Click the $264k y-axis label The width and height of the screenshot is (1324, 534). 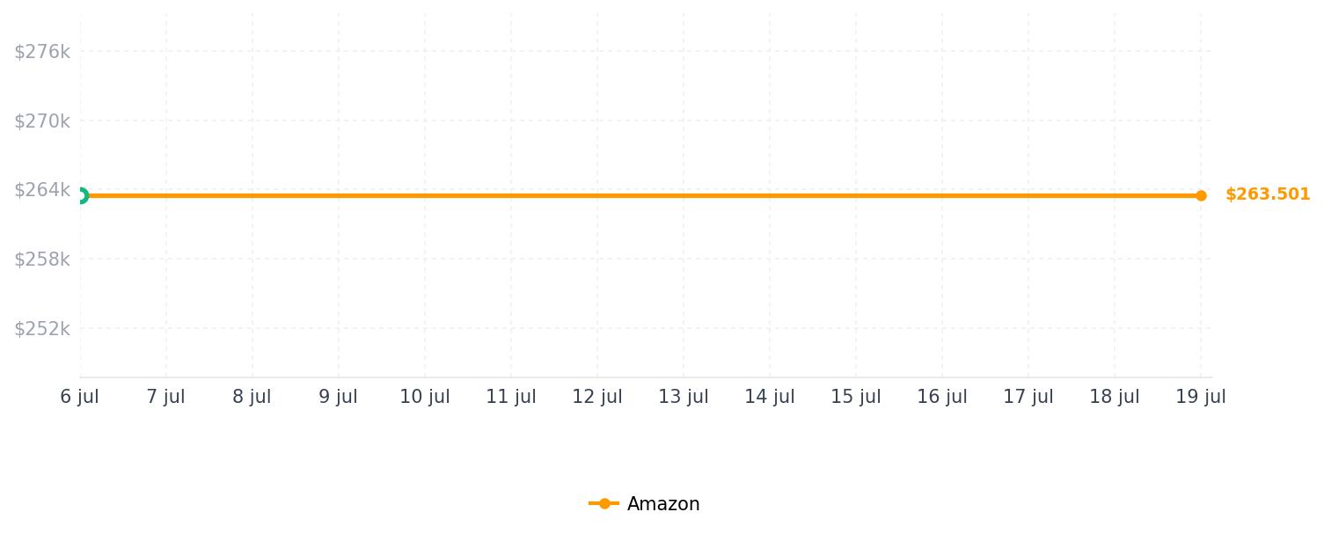pos(42,190)
